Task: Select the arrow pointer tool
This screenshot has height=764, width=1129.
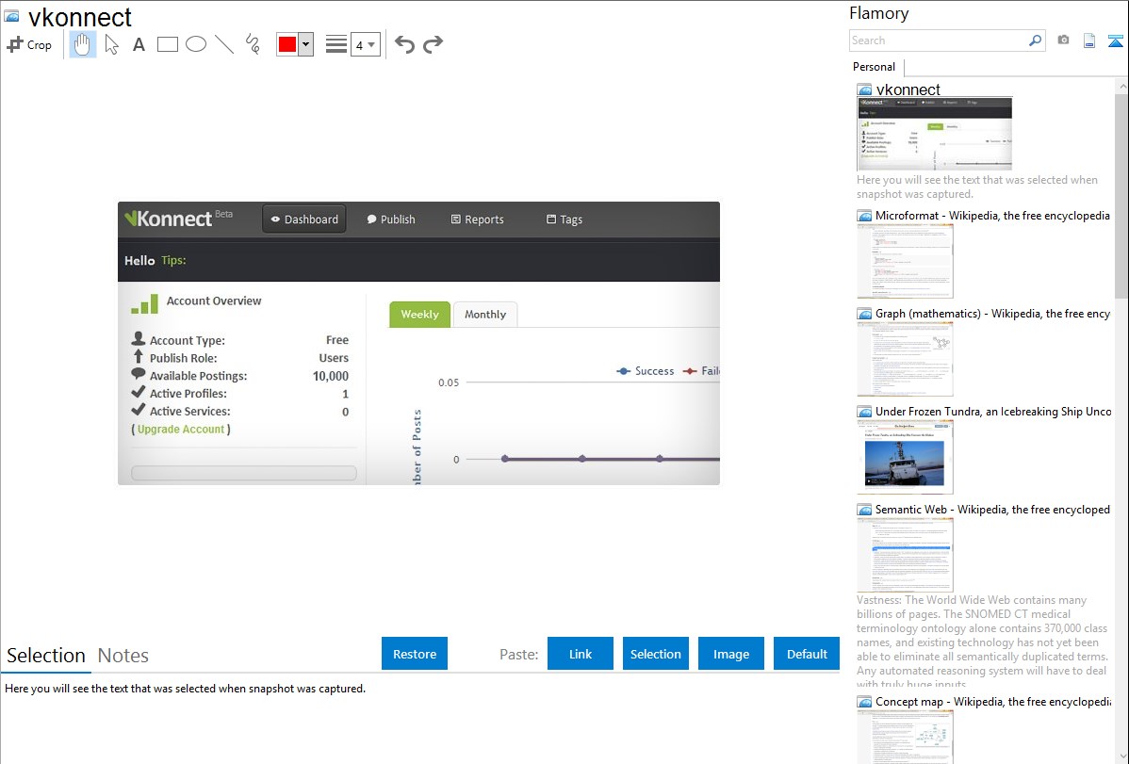Action: (111, 44)
